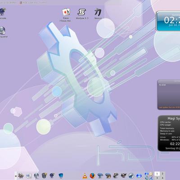The image size is (180, 180).
Task: Click the GIMP mascot dock icon
Action: coord(123,175)
